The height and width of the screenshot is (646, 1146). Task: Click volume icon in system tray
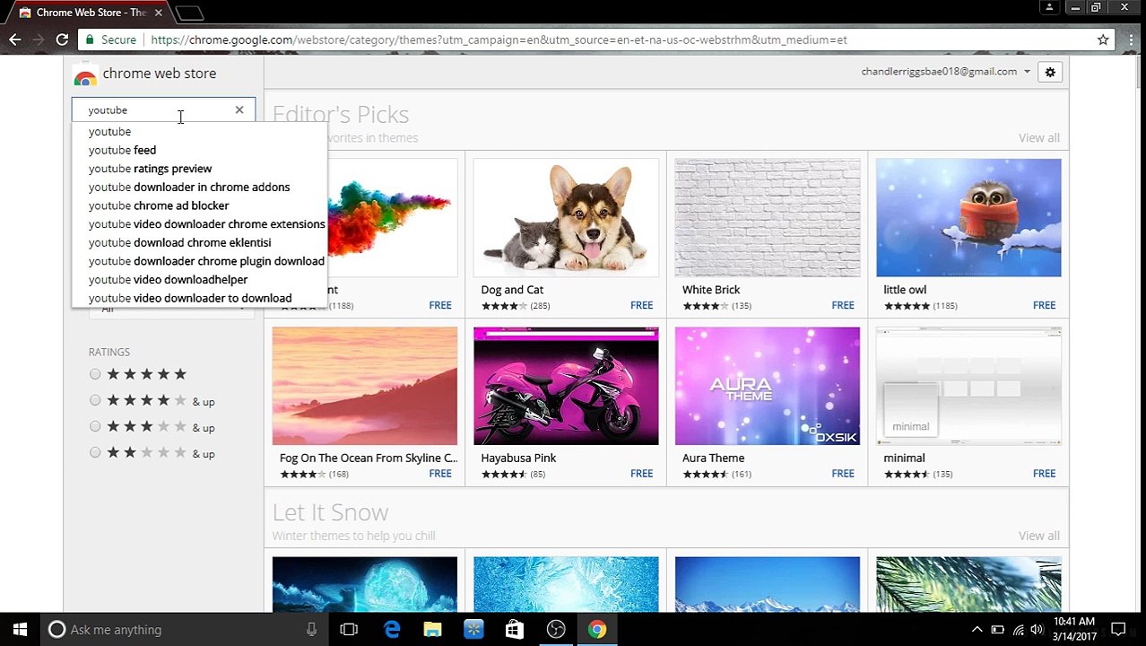[1037, 630]
